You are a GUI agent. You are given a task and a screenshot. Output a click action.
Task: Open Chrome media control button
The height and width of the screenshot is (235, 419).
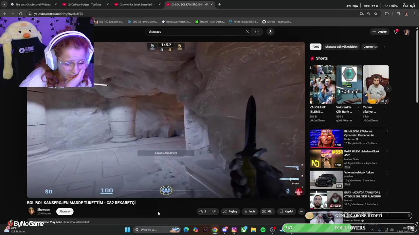398,14
